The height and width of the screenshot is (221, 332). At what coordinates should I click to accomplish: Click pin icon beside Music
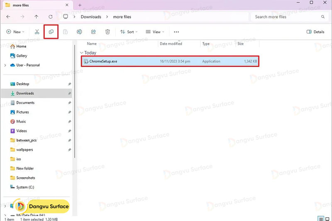[69, 122]
